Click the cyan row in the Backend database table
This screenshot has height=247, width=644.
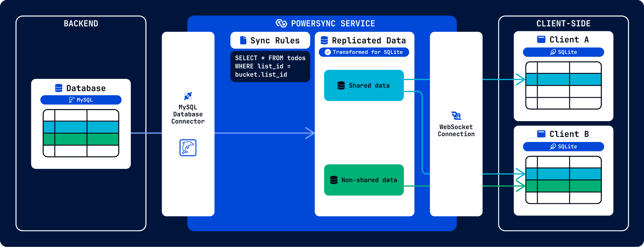[81, 127]
